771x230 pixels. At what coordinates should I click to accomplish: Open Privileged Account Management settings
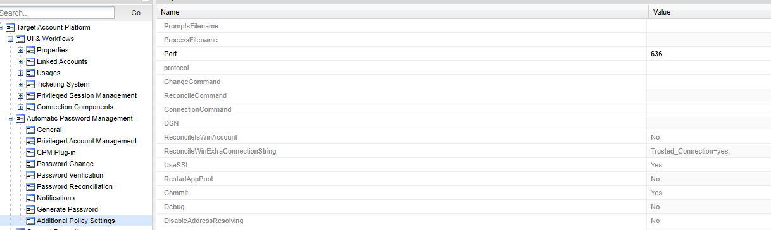click(x=87, y=141)
